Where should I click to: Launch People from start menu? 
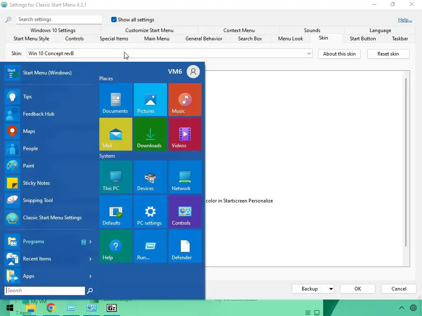click(x=49, y=148)
